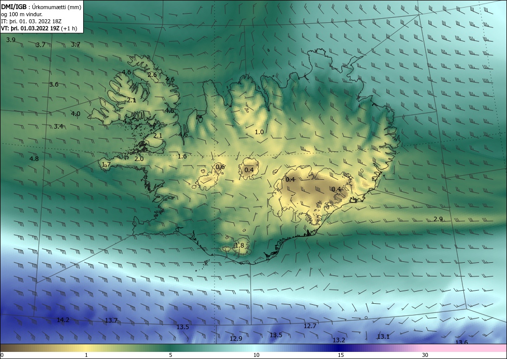Click the 'IT: þri. 01. 03. 2022 18Z' line
Image resolution: width=507 pixels, height=359 pixels.
[x=31, y=21]
